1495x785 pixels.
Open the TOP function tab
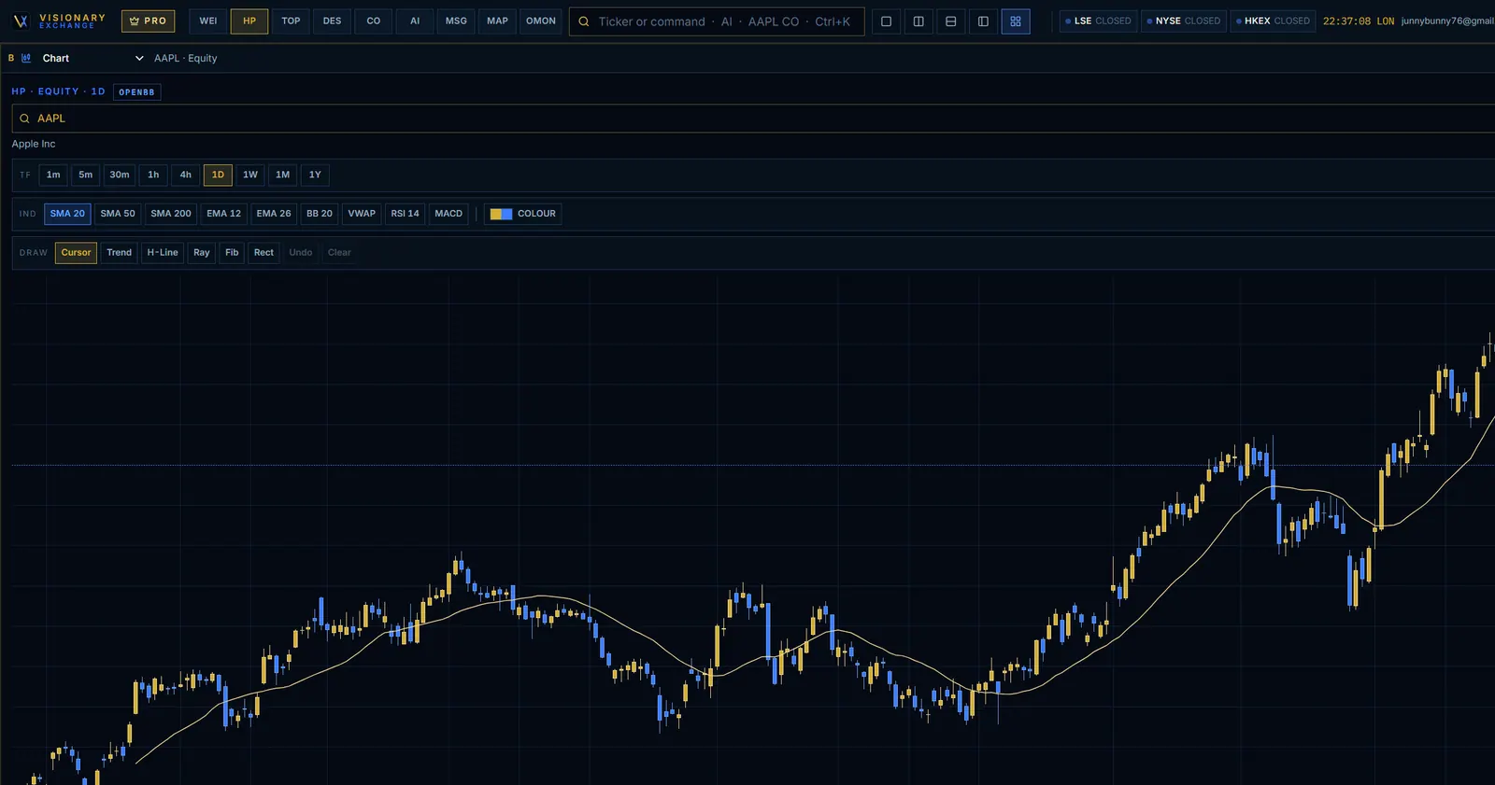[x=292, y=21]
